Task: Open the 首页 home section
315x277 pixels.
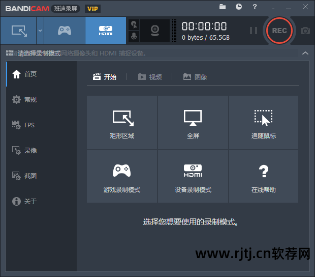Action: click(41, 74)
